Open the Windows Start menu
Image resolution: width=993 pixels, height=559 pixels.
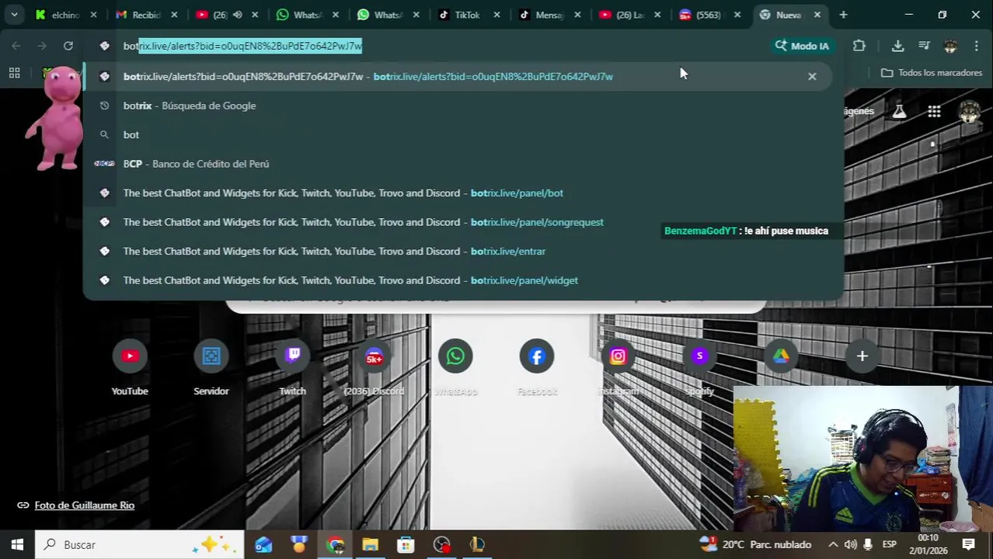[x=17, y=545]
